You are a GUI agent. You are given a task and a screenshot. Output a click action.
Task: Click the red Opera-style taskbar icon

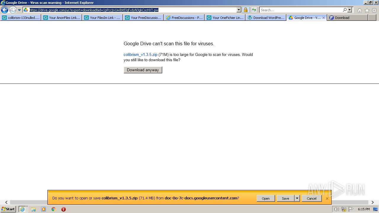(x=63, y=209)
